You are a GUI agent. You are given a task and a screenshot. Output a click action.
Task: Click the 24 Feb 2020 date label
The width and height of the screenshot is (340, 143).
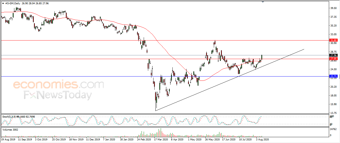[144, 139]
